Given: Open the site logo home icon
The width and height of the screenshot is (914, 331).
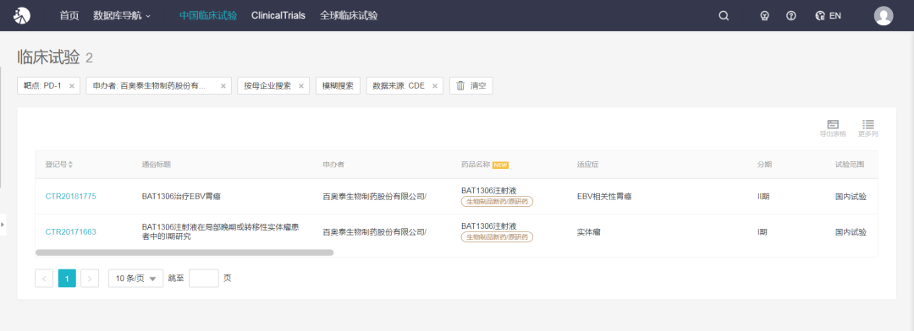Looking at the screenshot, I should (22, 16).
